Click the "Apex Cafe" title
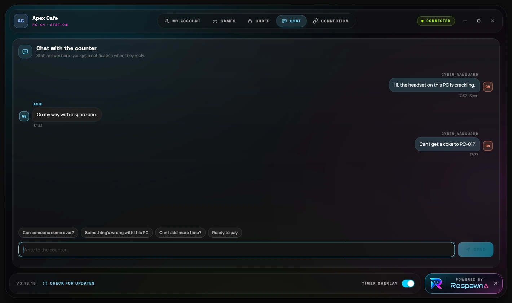 (45, 18)
